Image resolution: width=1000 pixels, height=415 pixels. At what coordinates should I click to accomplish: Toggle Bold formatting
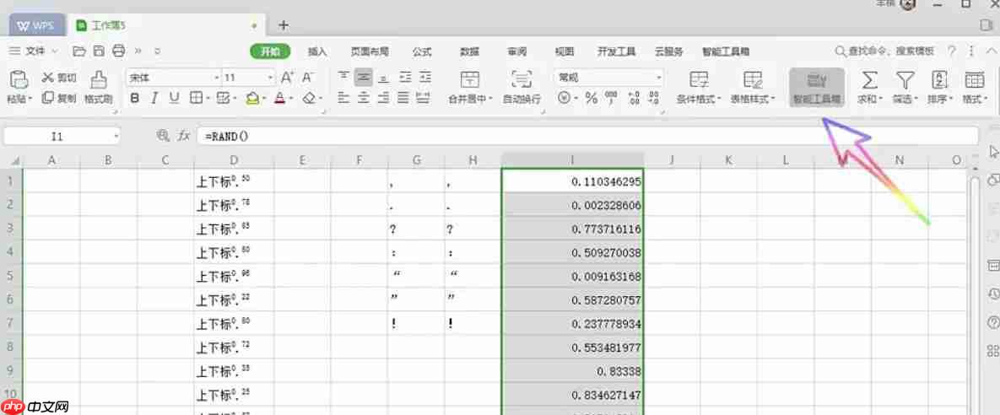[x=134, y=98]
